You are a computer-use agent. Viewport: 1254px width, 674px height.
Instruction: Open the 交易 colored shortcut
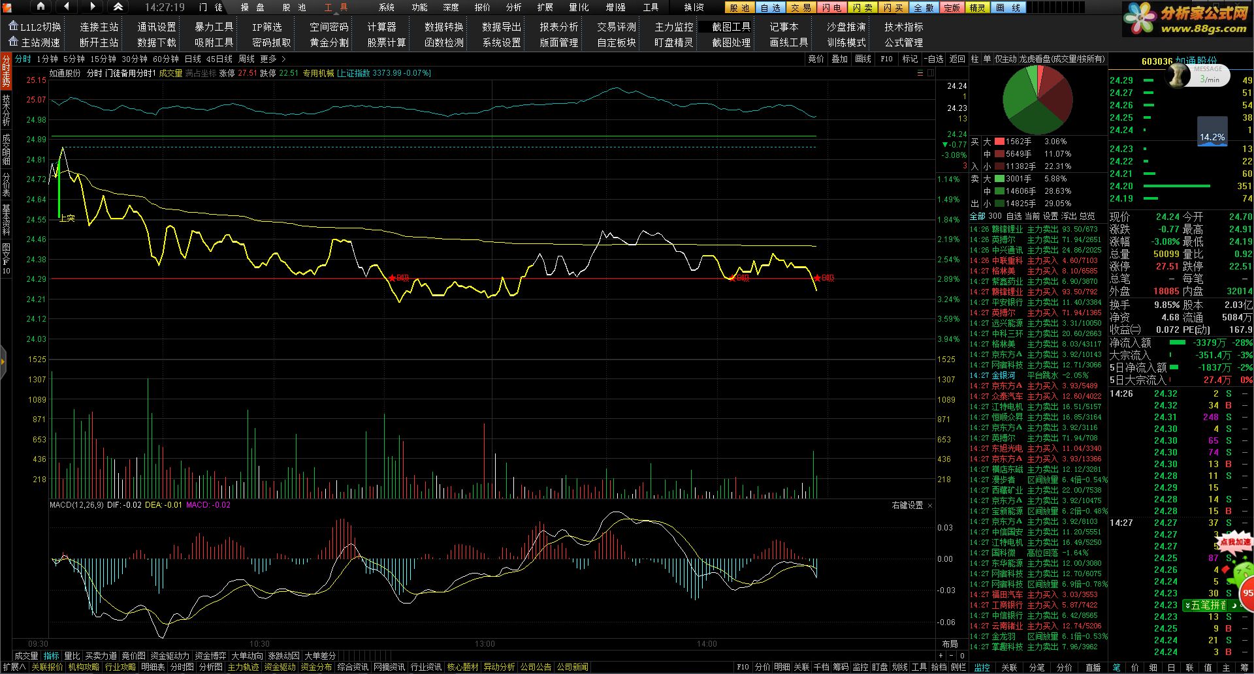tap(801, 8)
